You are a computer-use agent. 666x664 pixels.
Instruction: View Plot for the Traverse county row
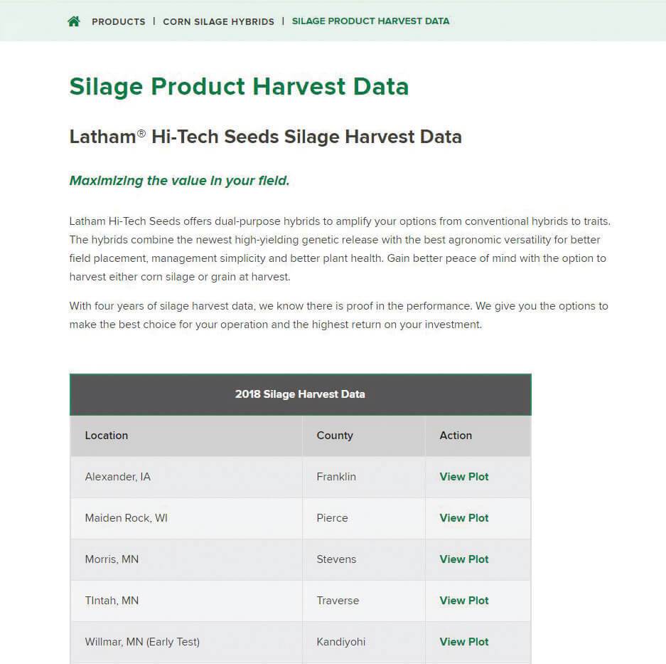[x=464, y=601]
